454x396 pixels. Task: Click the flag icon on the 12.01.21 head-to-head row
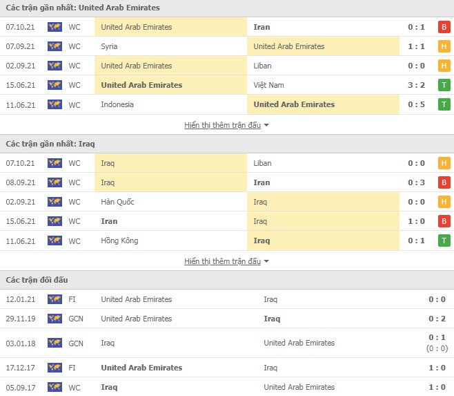coord(55,299)
